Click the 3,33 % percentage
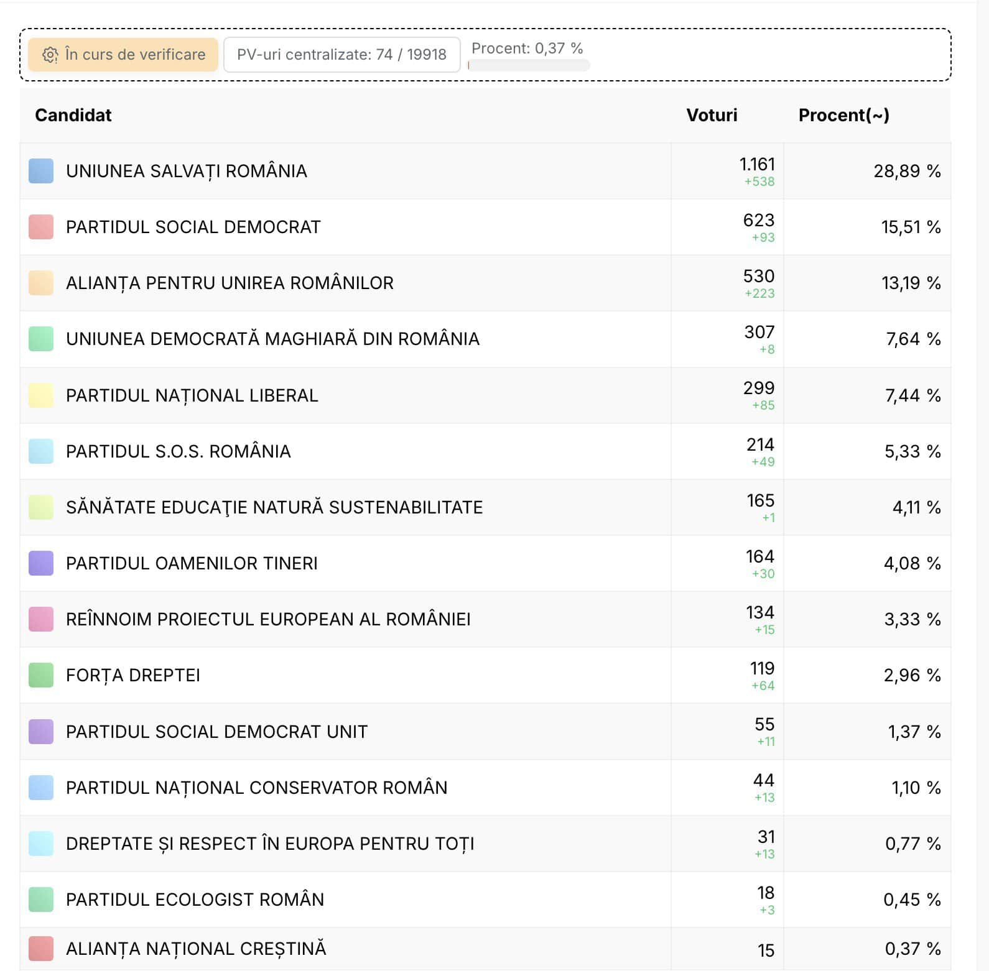Screen dimensions: 989x971 pyautogui.click(x=912, y=619)
